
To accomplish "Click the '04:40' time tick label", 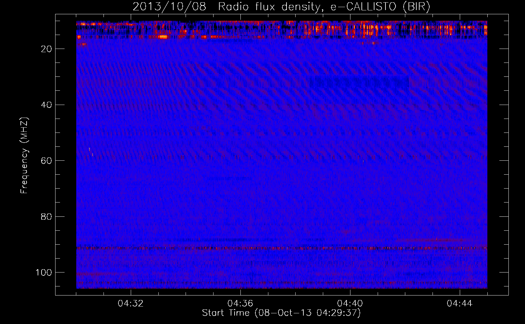I will 350,304.
